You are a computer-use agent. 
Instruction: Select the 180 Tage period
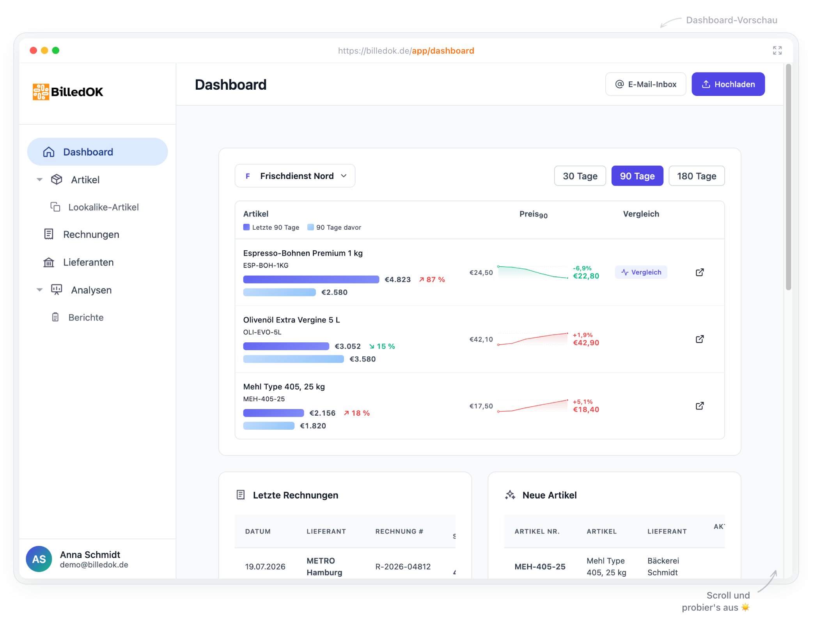(x=697, y=176)
